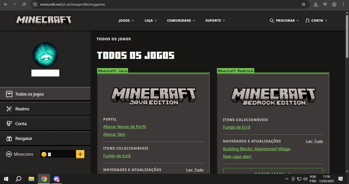Select Todos os jogos in the sidebar
Image resolution: width=349 pixels, height=184 pixels.
pyautogui.click(x=45, y=94)
